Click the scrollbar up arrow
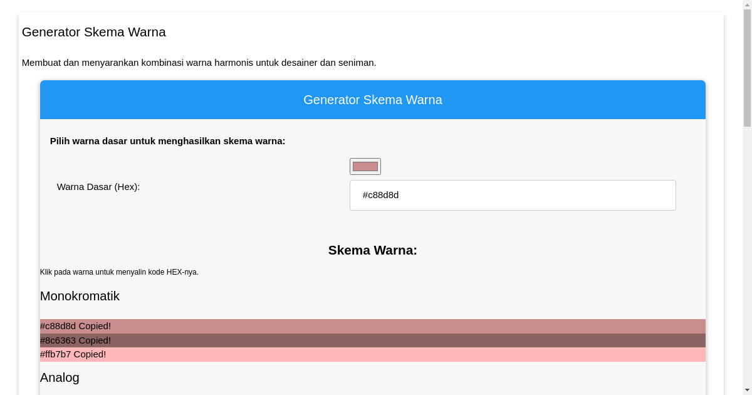 (x=748, y=5)
